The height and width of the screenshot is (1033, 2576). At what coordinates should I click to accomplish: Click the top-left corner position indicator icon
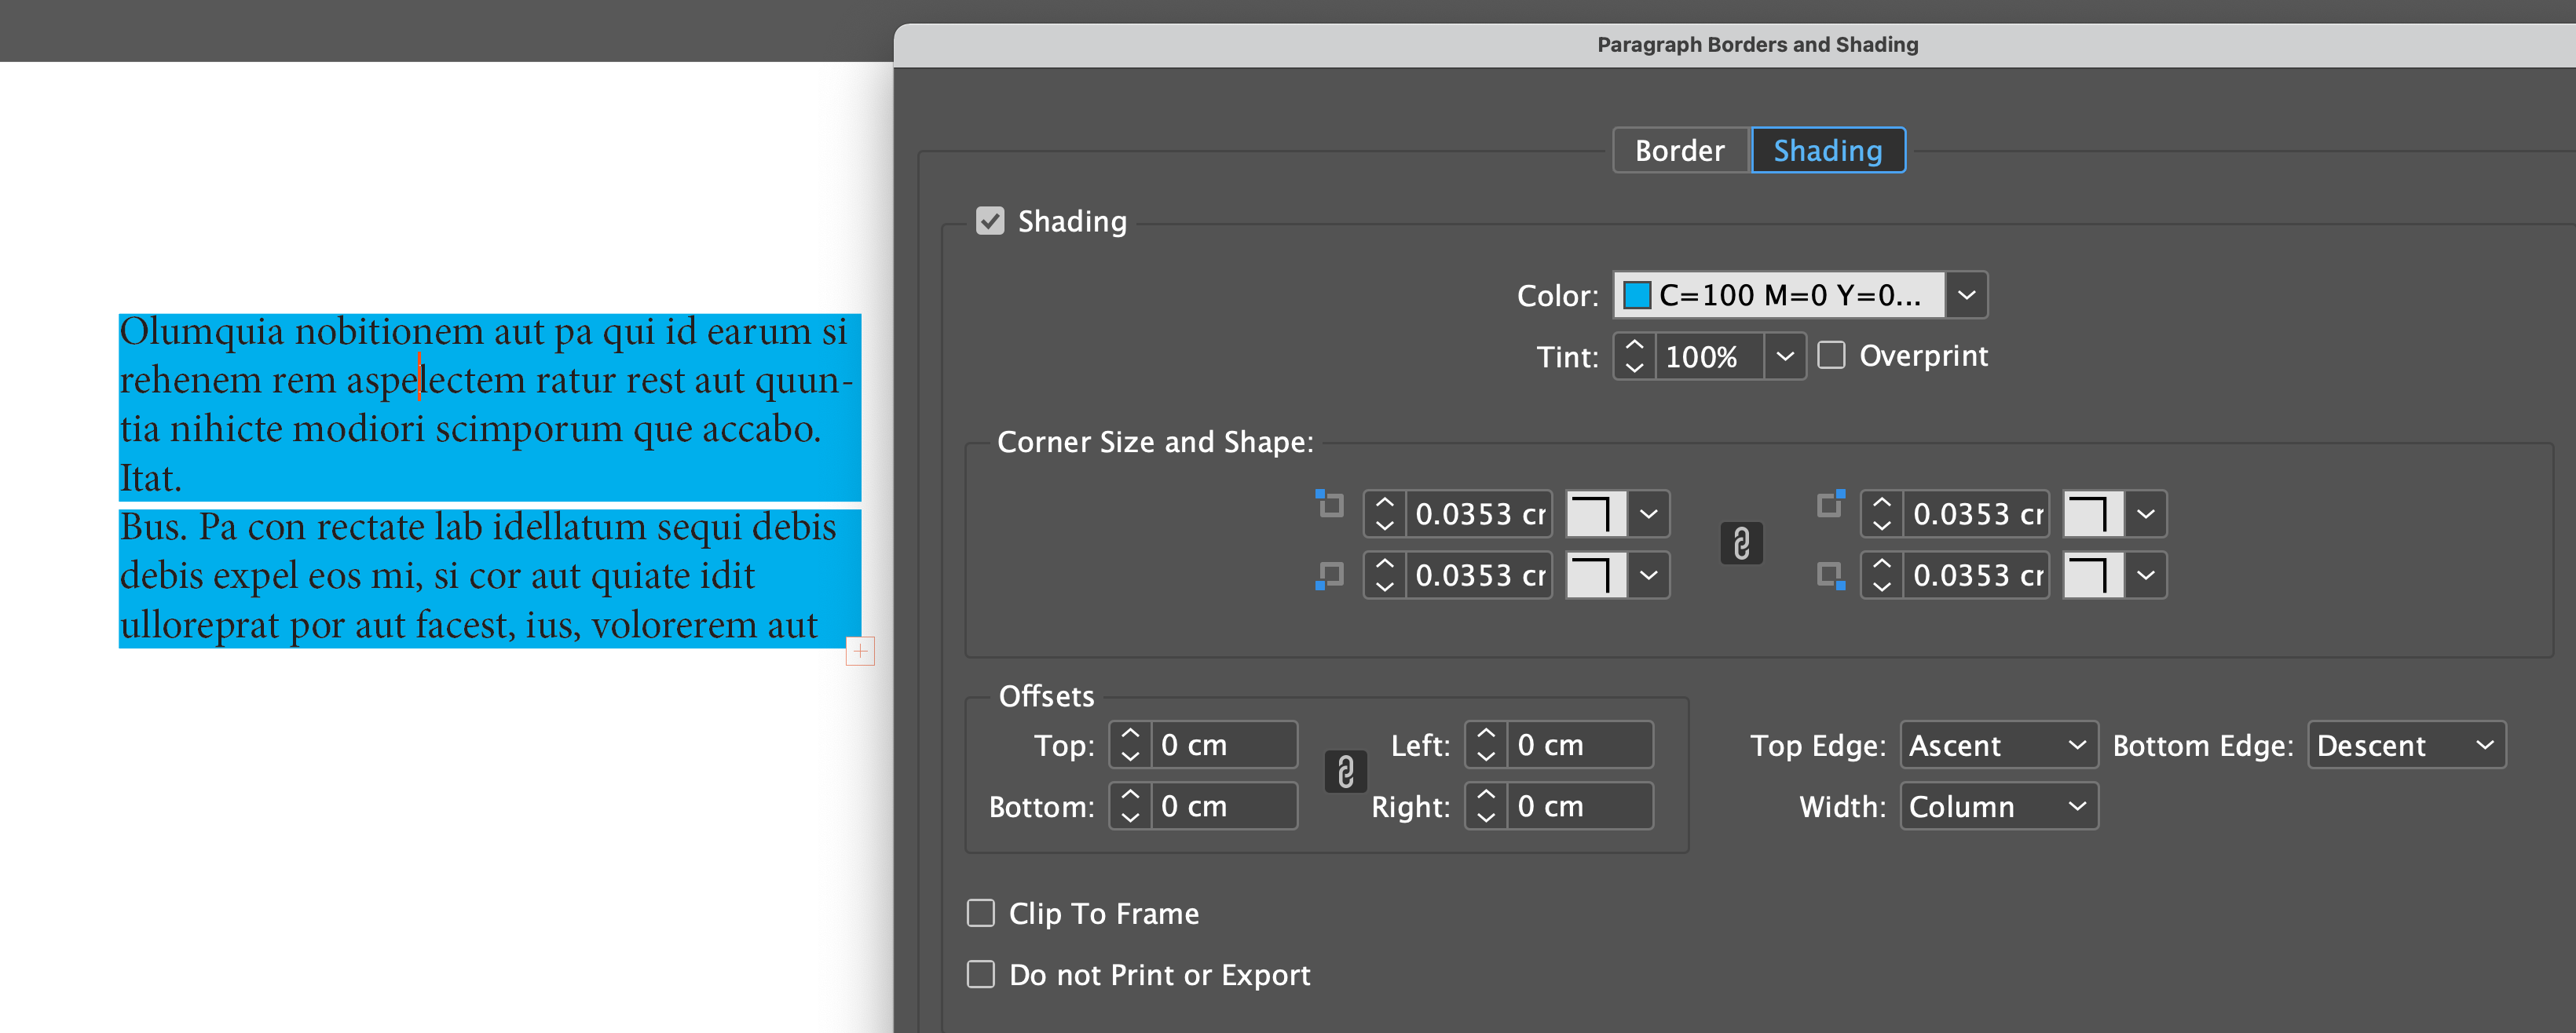pos(1329,505)
